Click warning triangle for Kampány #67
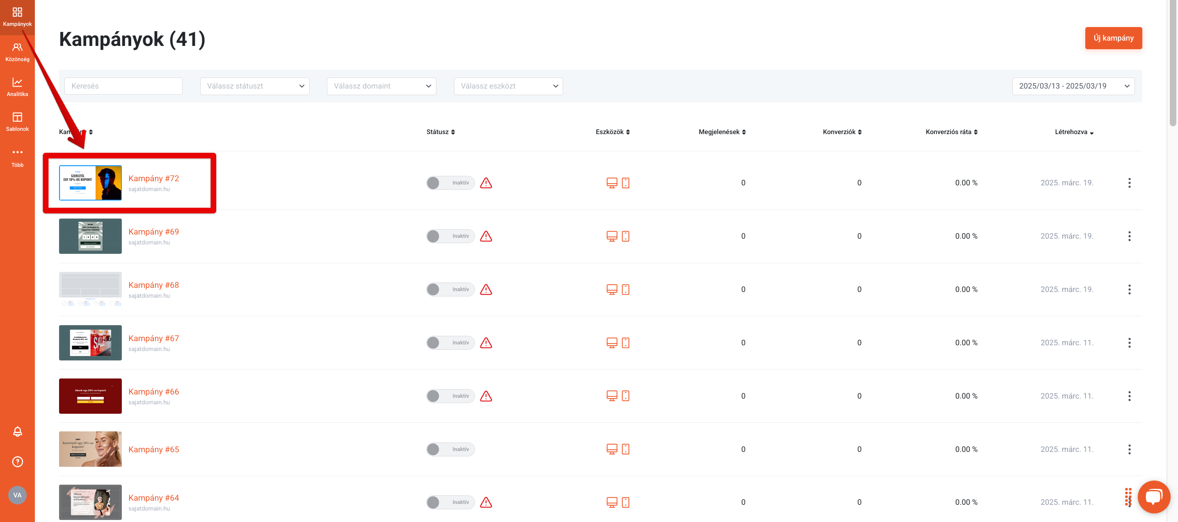This screenshot has width=1178, height=522. 486,343
